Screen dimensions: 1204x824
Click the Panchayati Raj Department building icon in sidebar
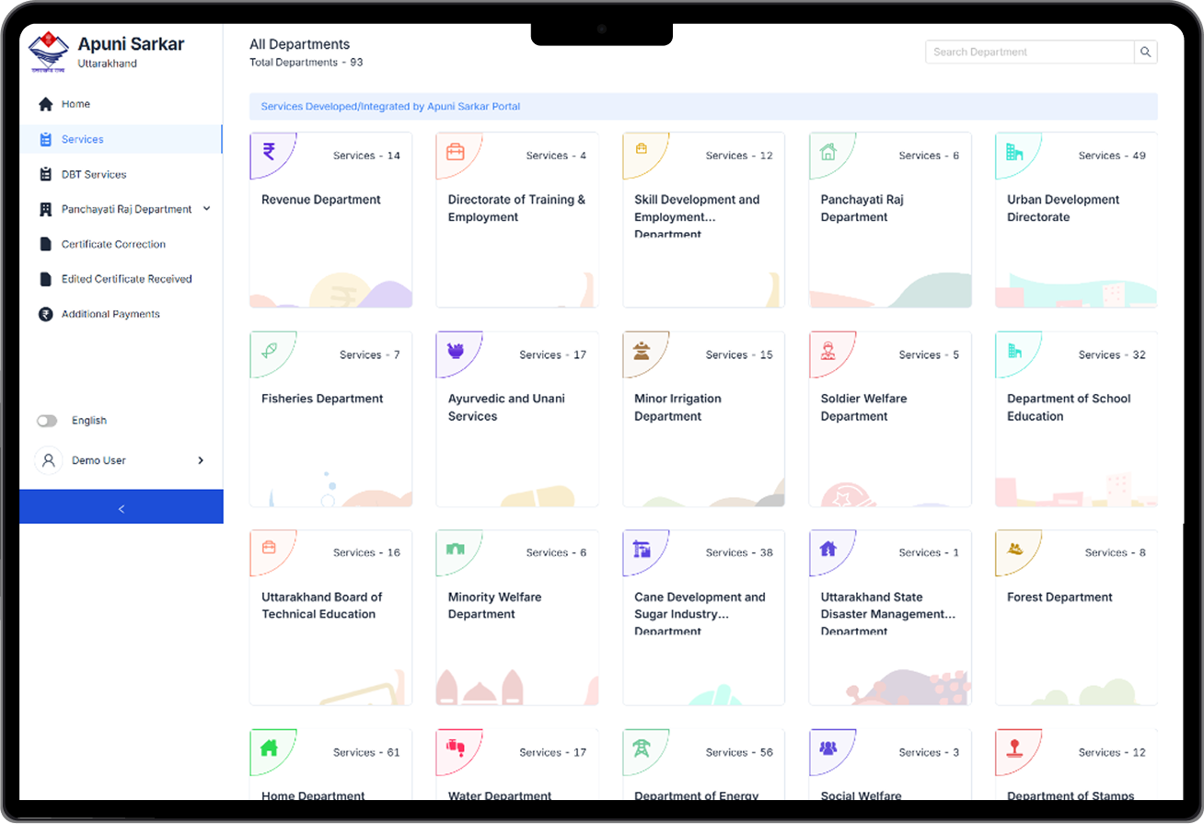coord(45,209)
